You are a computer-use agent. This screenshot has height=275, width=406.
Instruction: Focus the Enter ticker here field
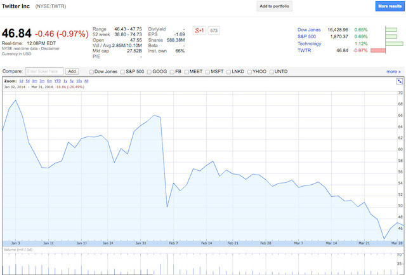(x=44, y=71)
